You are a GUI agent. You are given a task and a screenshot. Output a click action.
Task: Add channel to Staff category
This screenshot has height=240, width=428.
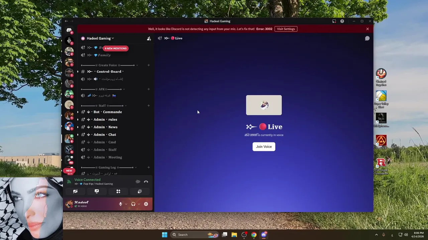pos(148,106)
